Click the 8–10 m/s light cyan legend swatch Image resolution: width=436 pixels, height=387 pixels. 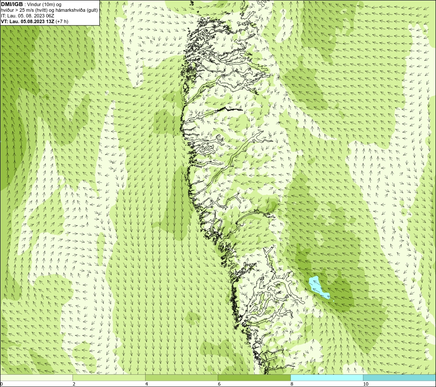point(327,377)
